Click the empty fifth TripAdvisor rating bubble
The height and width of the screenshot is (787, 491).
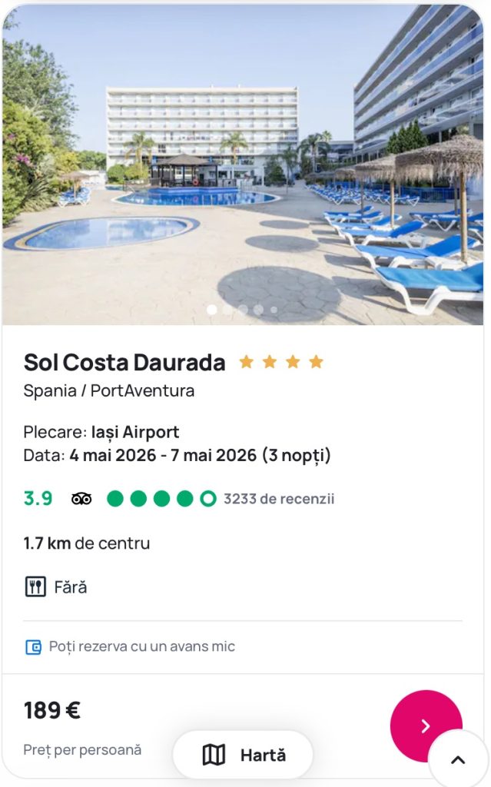(207, 499)
